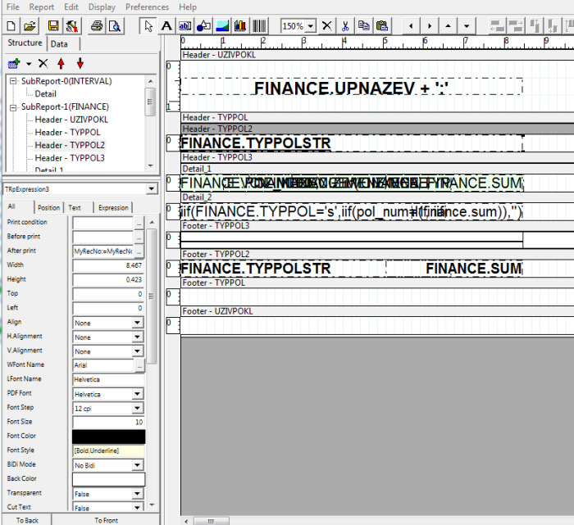Viewport: 574px width, 525px height.
Task: Open the H.Alignment property dropdown
Action: pos(137,337)
